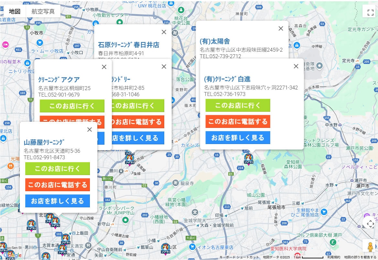
Task: Open the 利用規約 terms link
Action: pos(334,257)
